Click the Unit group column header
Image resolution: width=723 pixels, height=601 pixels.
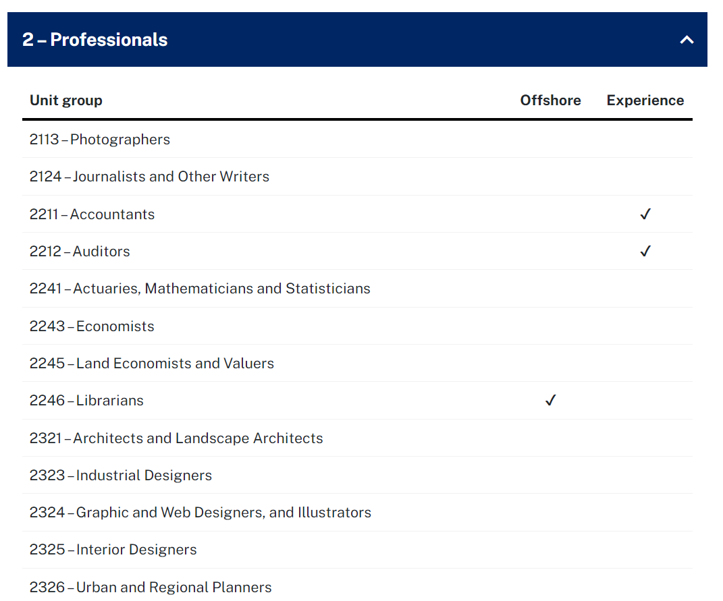(x=66, y=101)
